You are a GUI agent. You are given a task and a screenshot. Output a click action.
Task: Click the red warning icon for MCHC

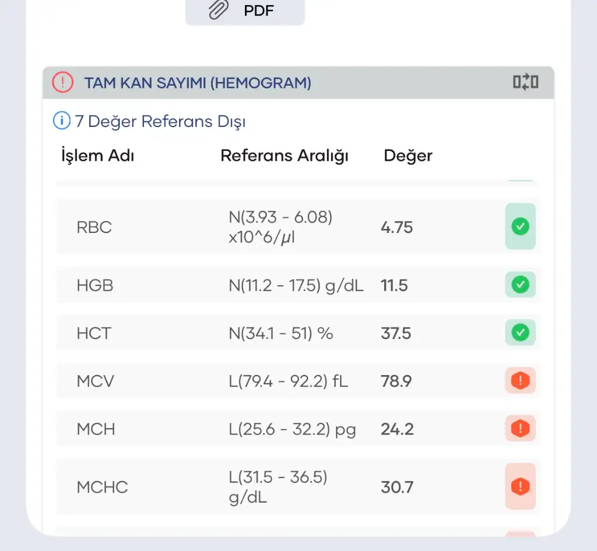click(x=520, y=486)
